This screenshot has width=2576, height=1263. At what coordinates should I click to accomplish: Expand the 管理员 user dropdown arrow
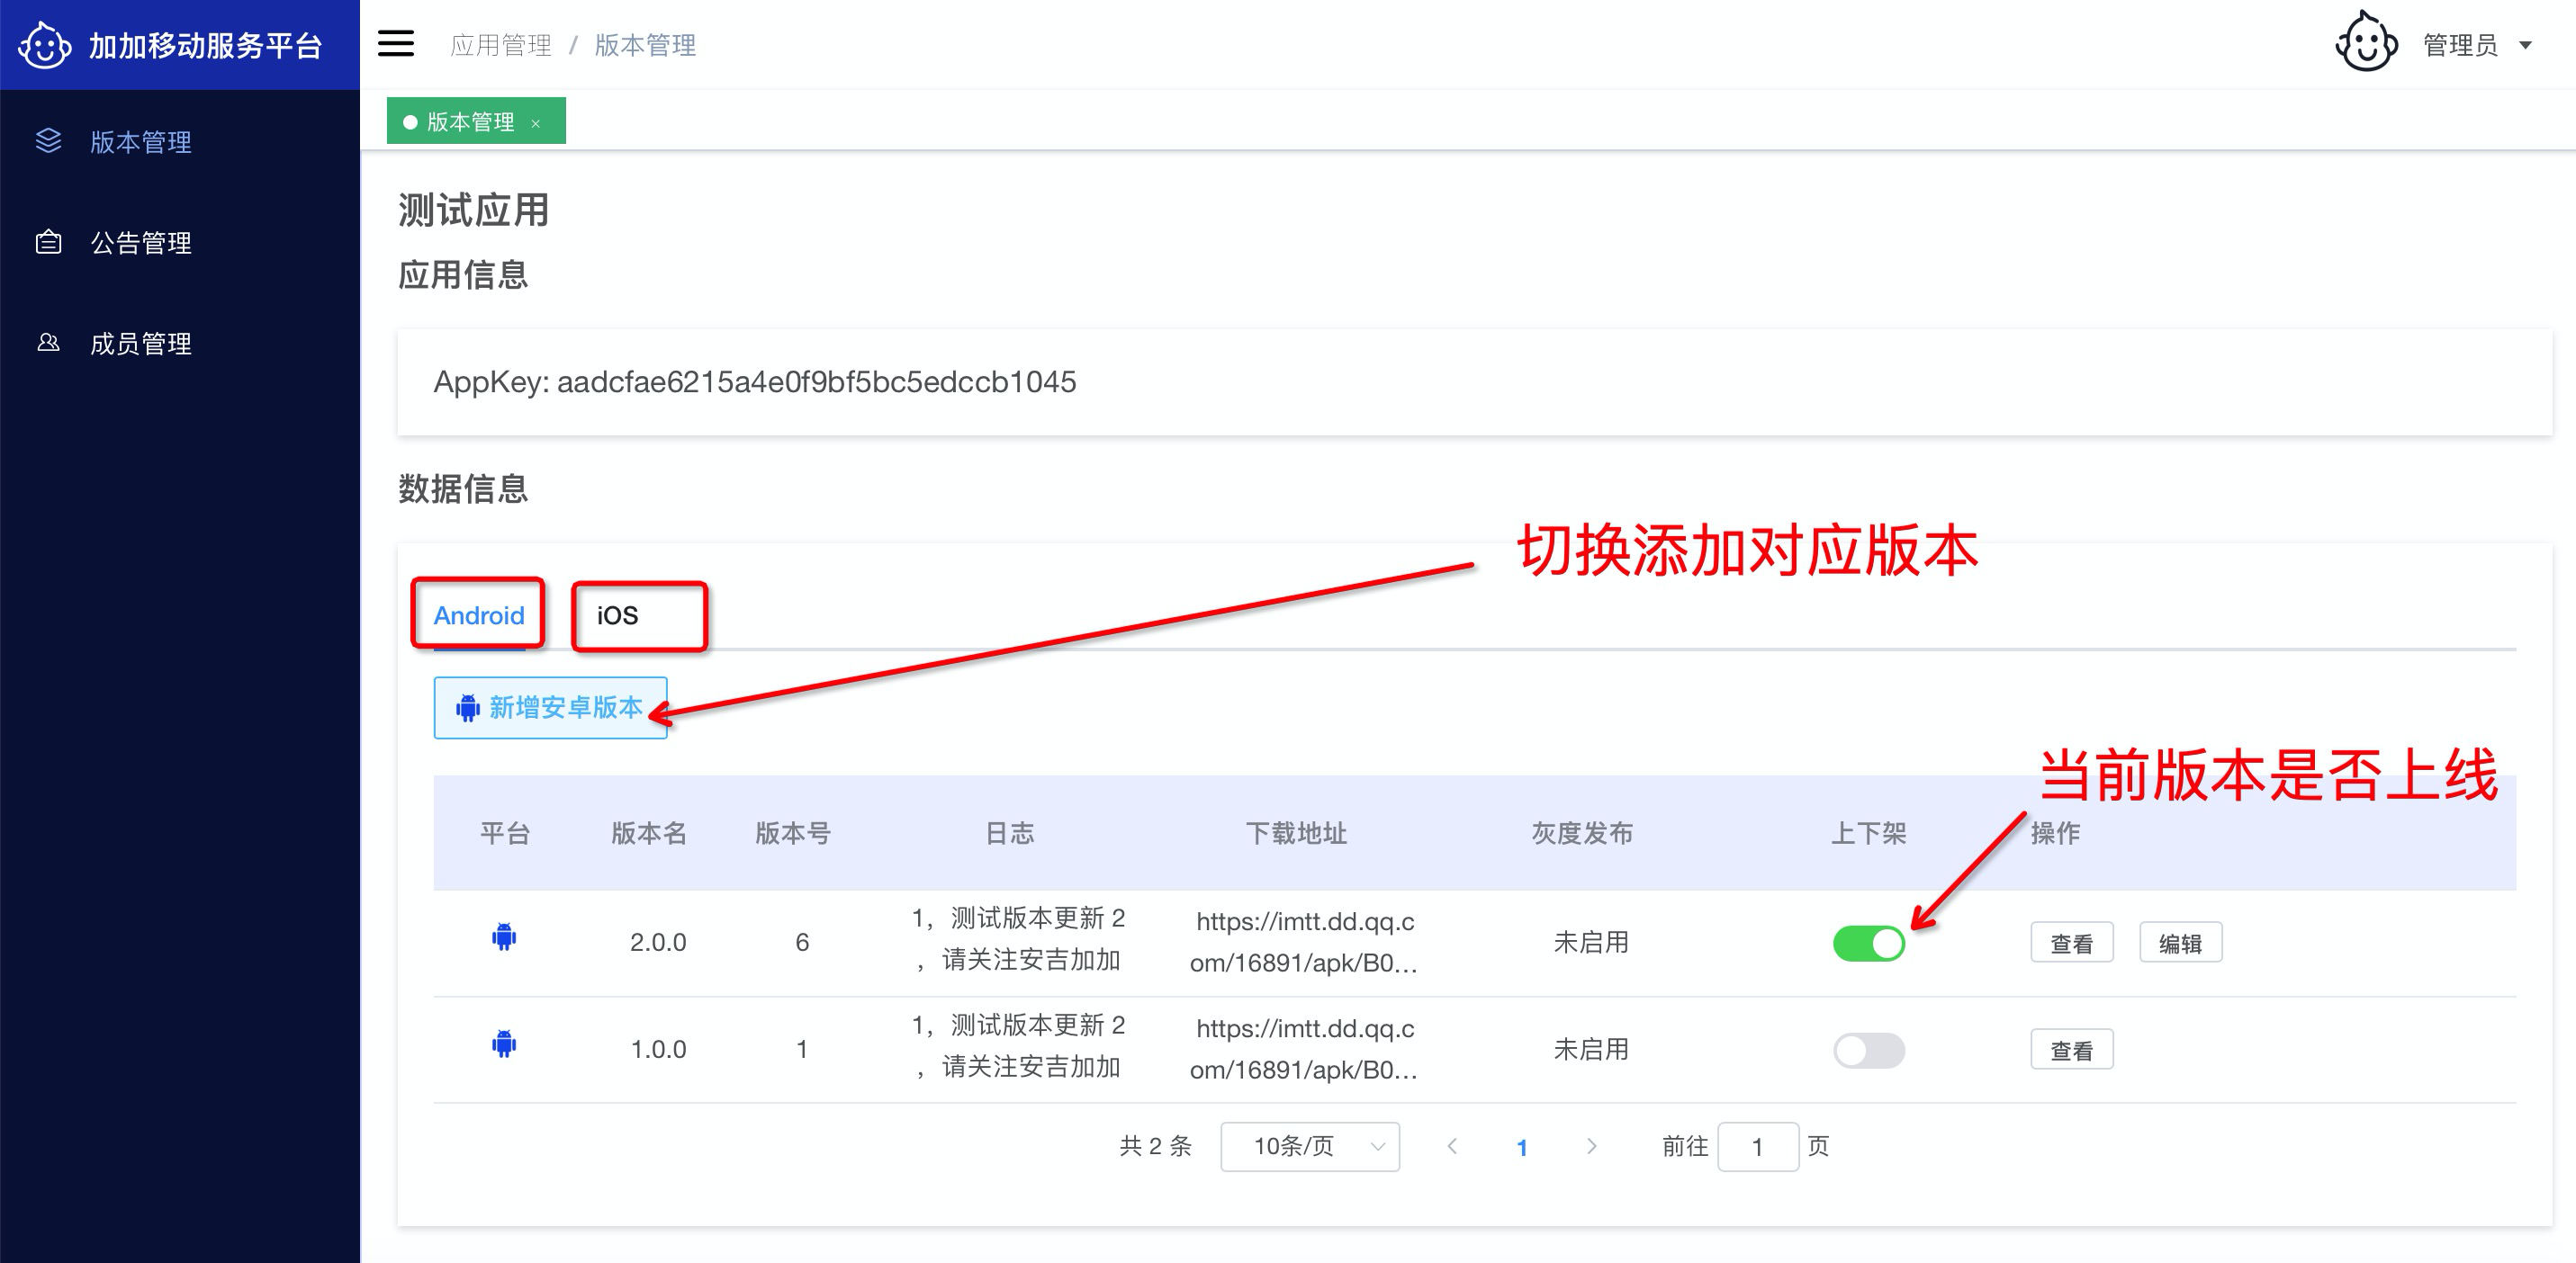coord(2525,45)
